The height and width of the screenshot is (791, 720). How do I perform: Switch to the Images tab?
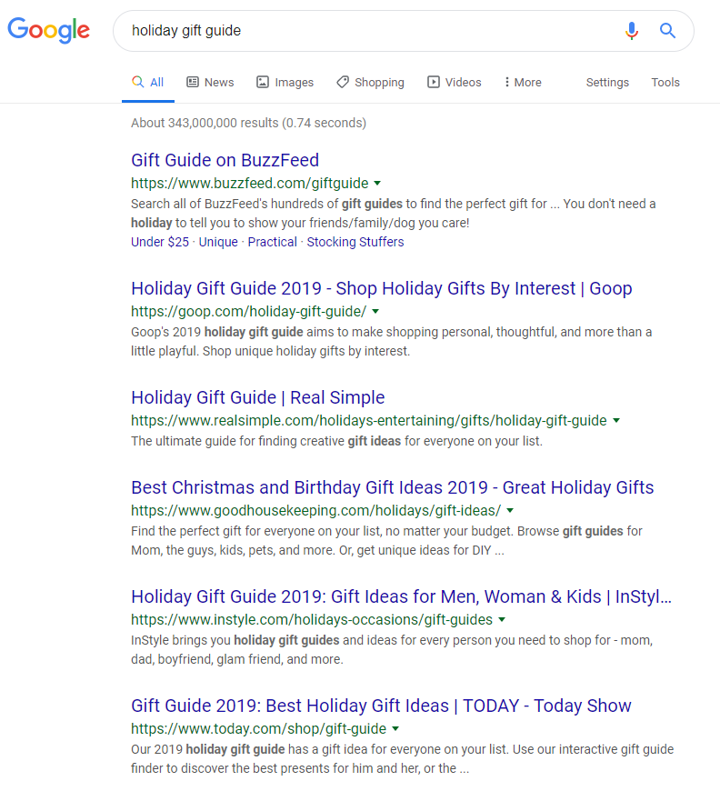click(285, 83)
